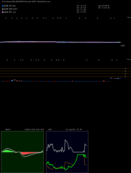Click the ADX (14 day) values text
131x173 pixels.
[x=74, y=129]
